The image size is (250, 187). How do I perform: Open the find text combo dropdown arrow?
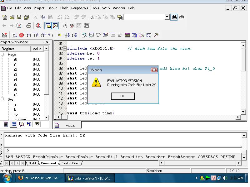click(x=167, y=17)
